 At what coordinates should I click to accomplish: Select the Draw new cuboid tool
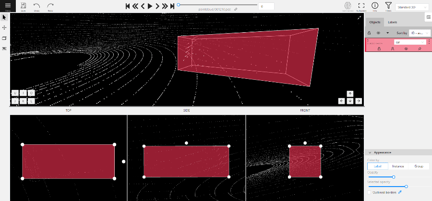(4, 38)
